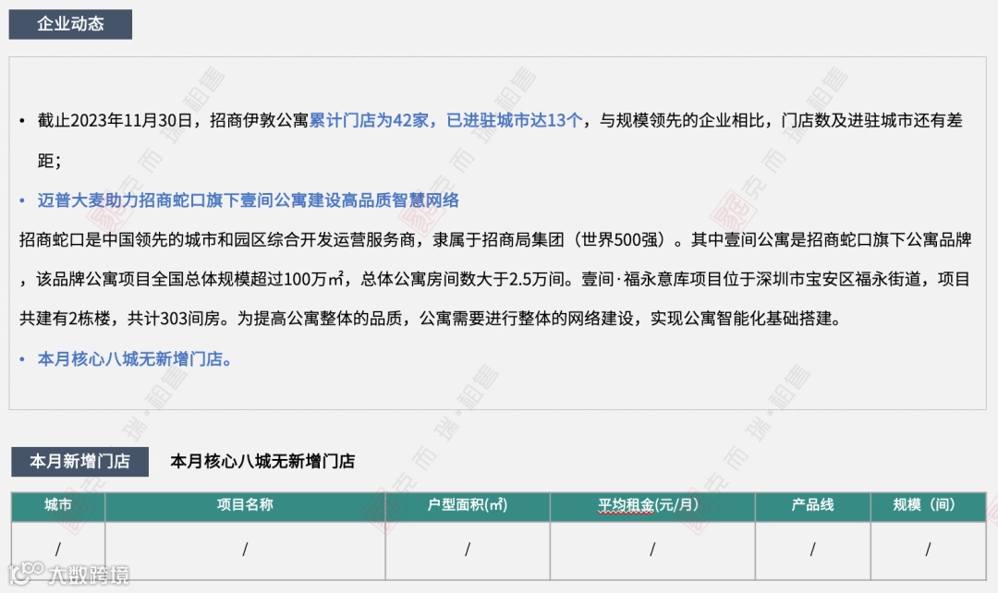Image resolution: width=998 pixels, height=593 pixels.
Task: Click the 企业动态 section header
Action: 70,24
